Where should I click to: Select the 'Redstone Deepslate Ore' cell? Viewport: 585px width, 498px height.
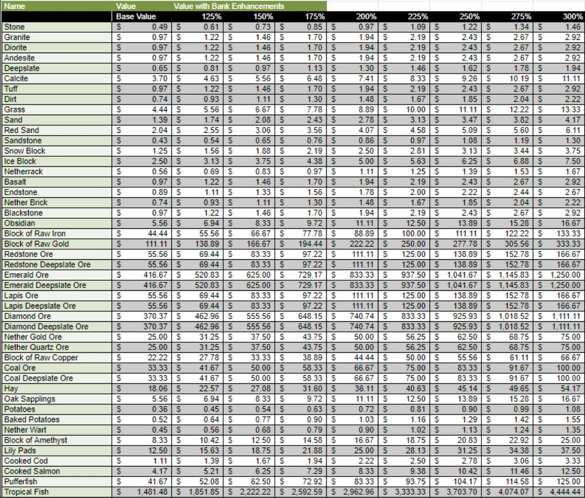57,264
